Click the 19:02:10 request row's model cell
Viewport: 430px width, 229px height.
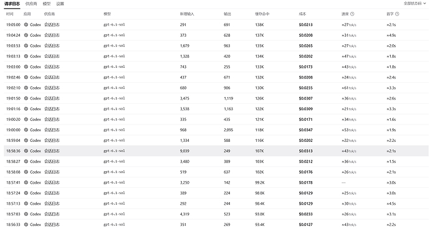pos(114,88)
